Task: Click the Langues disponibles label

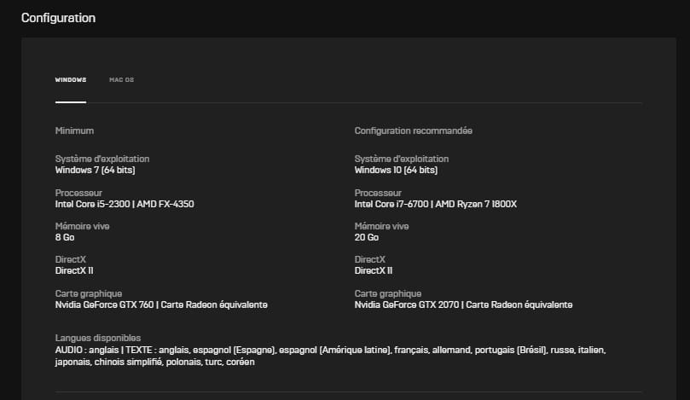Action: [98, 338]
